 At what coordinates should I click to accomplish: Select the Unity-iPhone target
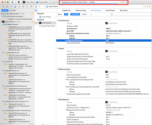(45, 23)
